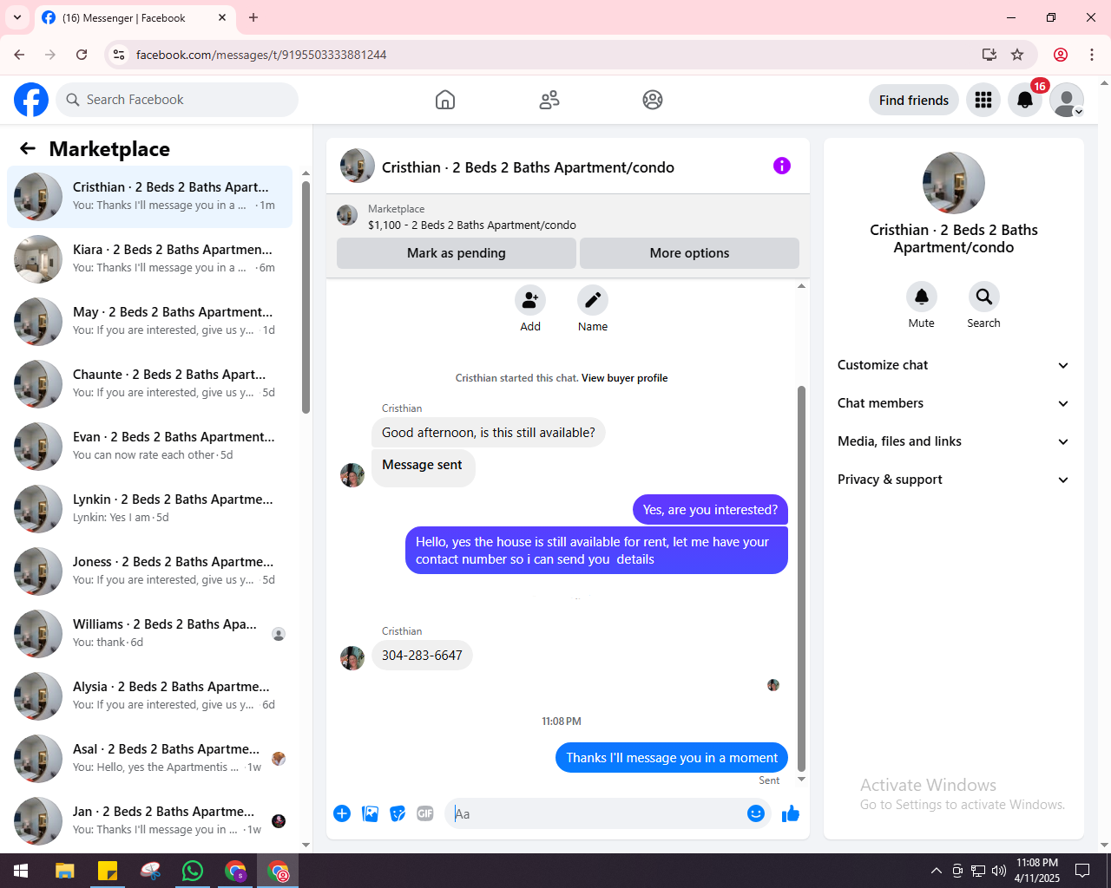Click the More options button
The height and width of the screenshot is (888, 1111).
coord(690,253)
